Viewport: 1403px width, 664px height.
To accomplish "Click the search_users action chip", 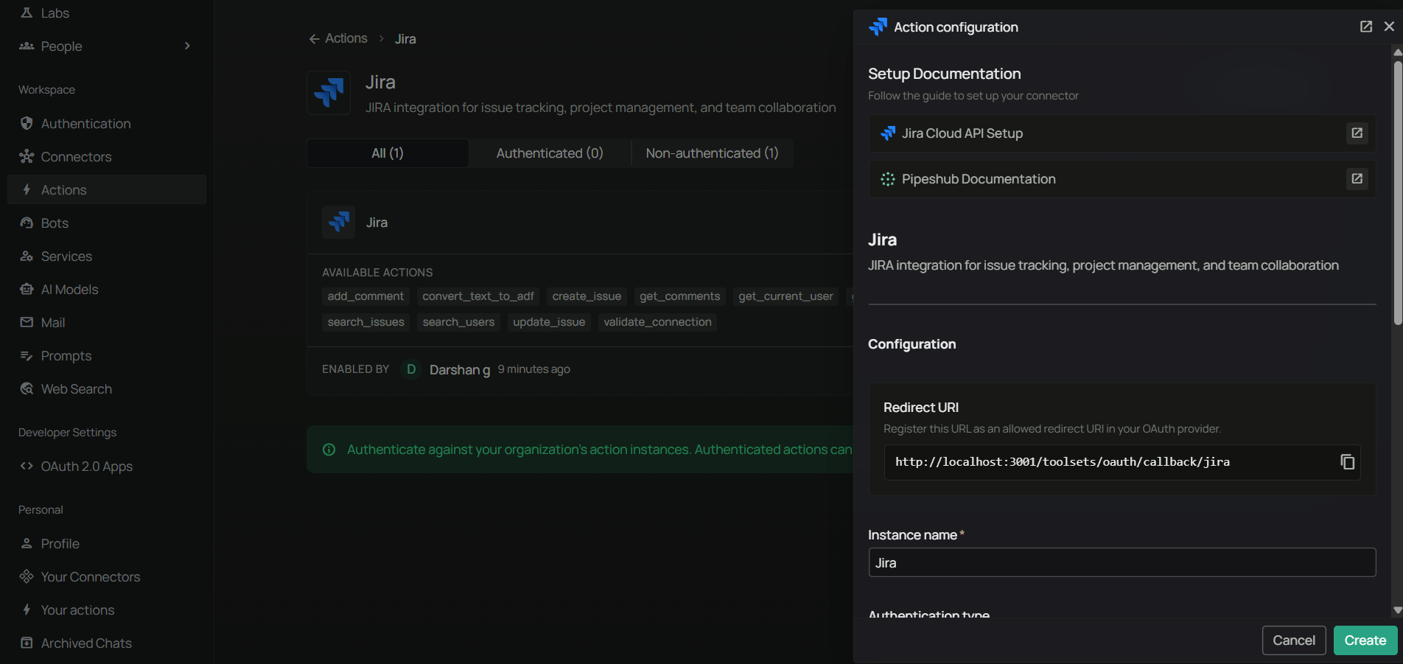I will coord(458,322).
